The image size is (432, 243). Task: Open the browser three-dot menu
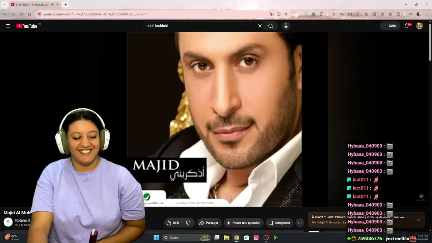[x=426, y=14]
